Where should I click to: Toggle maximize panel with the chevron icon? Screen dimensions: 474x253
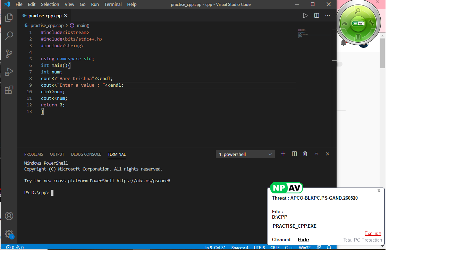[316, 154]
